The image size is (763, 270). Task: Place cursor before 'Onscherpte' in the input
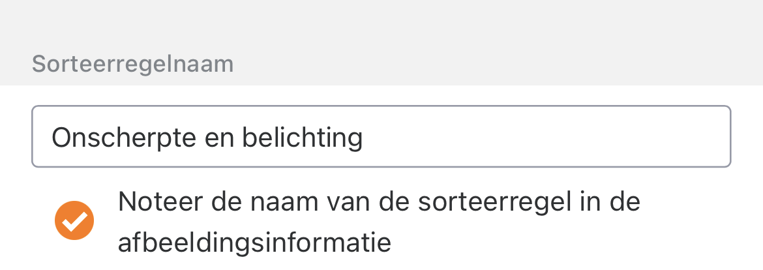52,138
